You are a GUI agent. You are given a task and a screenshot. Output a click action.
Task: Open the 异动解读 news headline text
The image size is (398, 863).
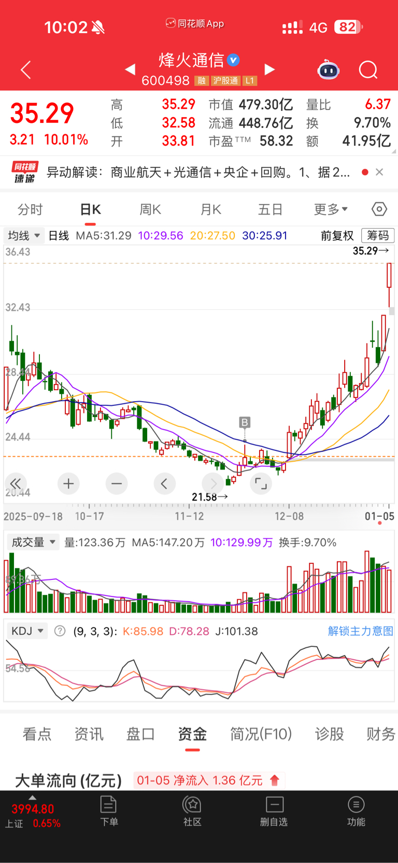[x=198, y=172]
